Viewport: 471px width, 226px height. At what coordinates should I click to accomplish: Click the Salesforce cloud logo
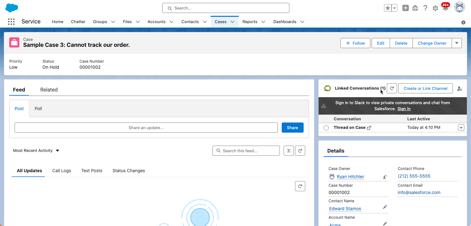pyautogui.click(x=12, y=8)
